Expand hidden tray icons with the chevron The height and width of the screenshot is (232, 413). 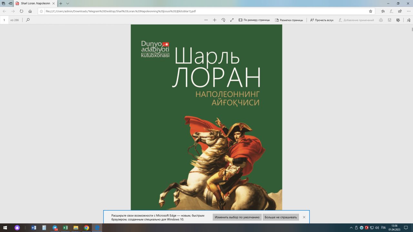(x=351, y=228)
